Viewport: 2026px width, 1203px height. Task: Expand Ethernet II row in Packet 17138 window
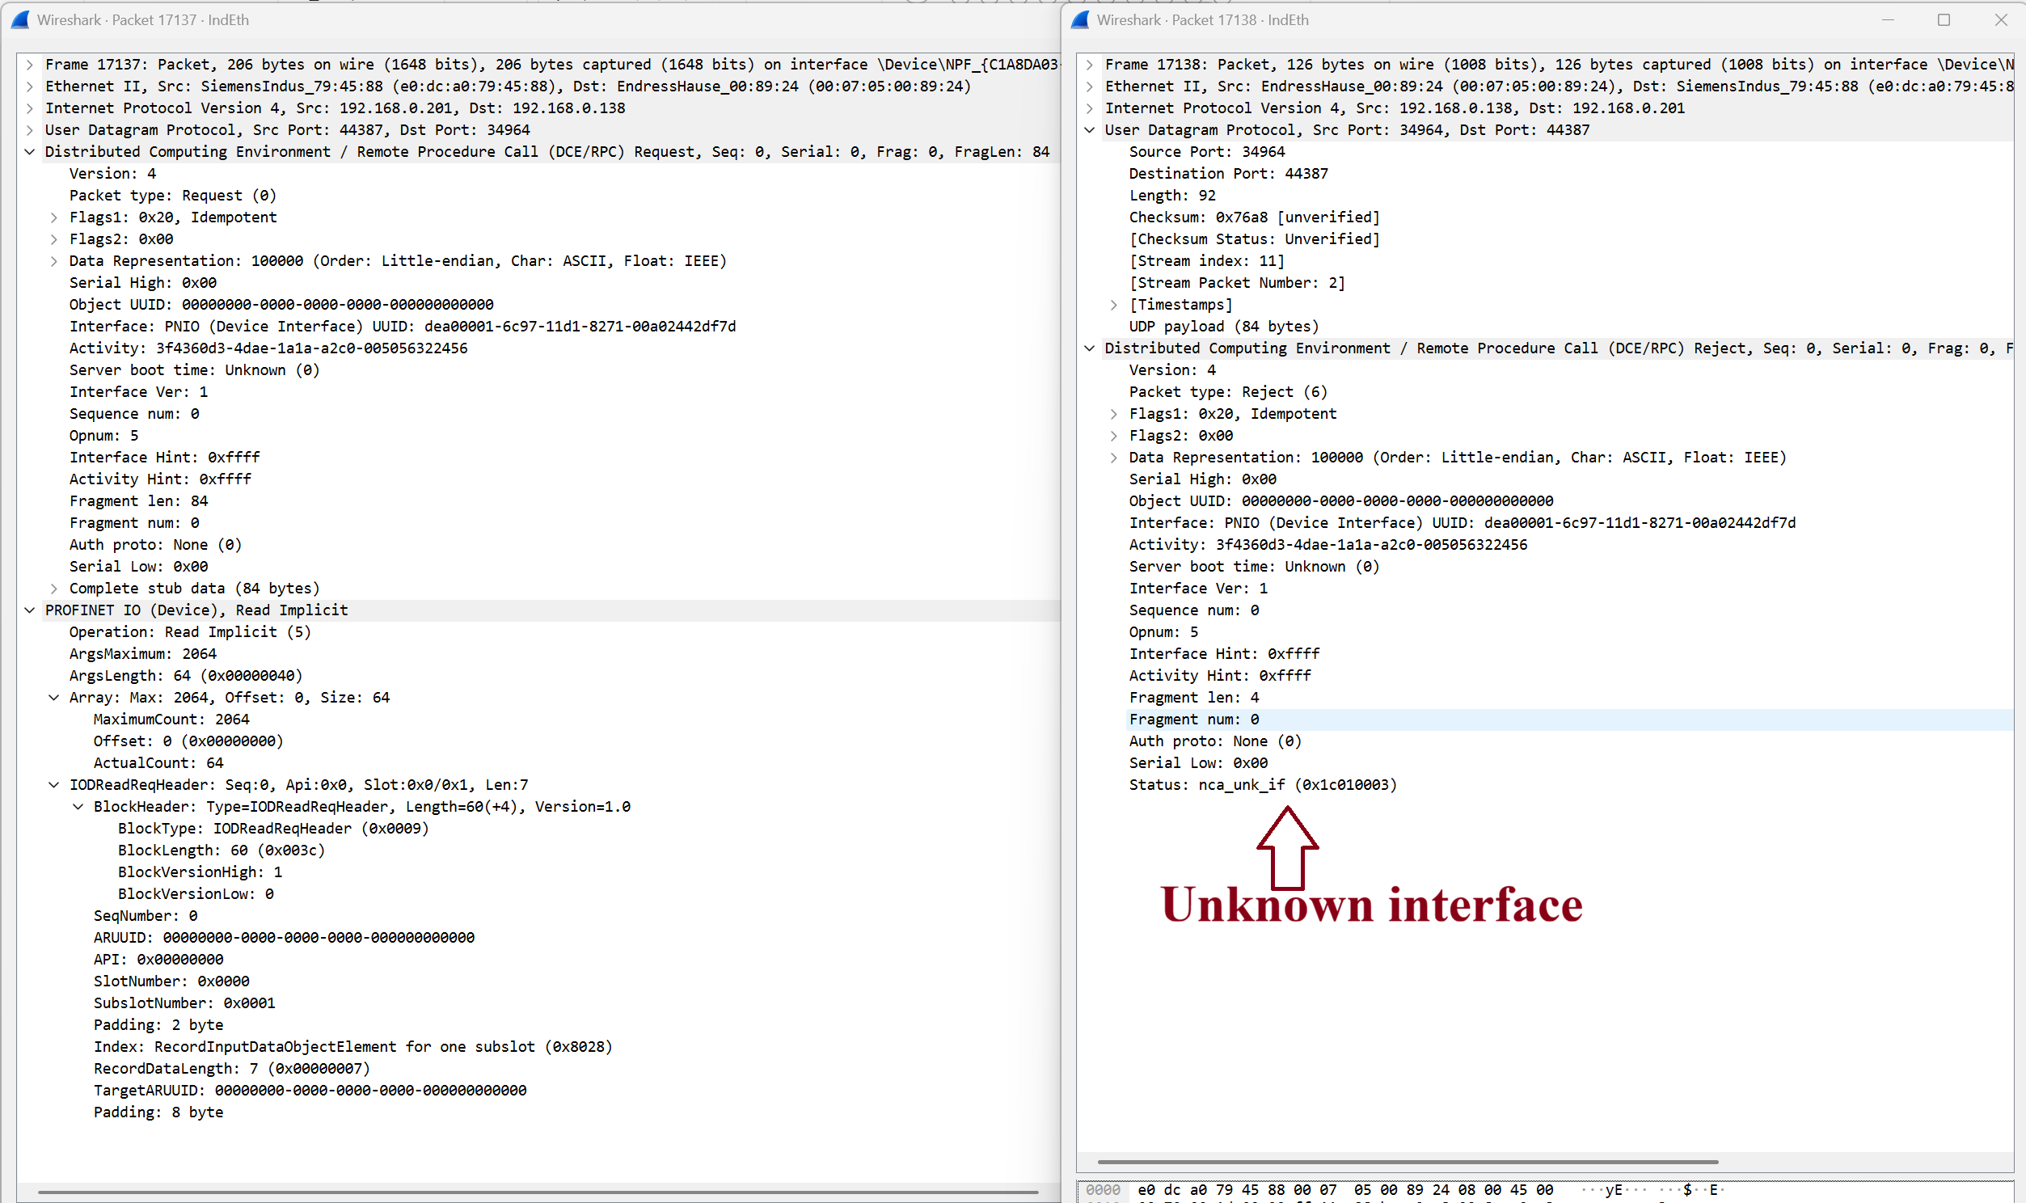pyautogui.click(x=1089, y=87)
